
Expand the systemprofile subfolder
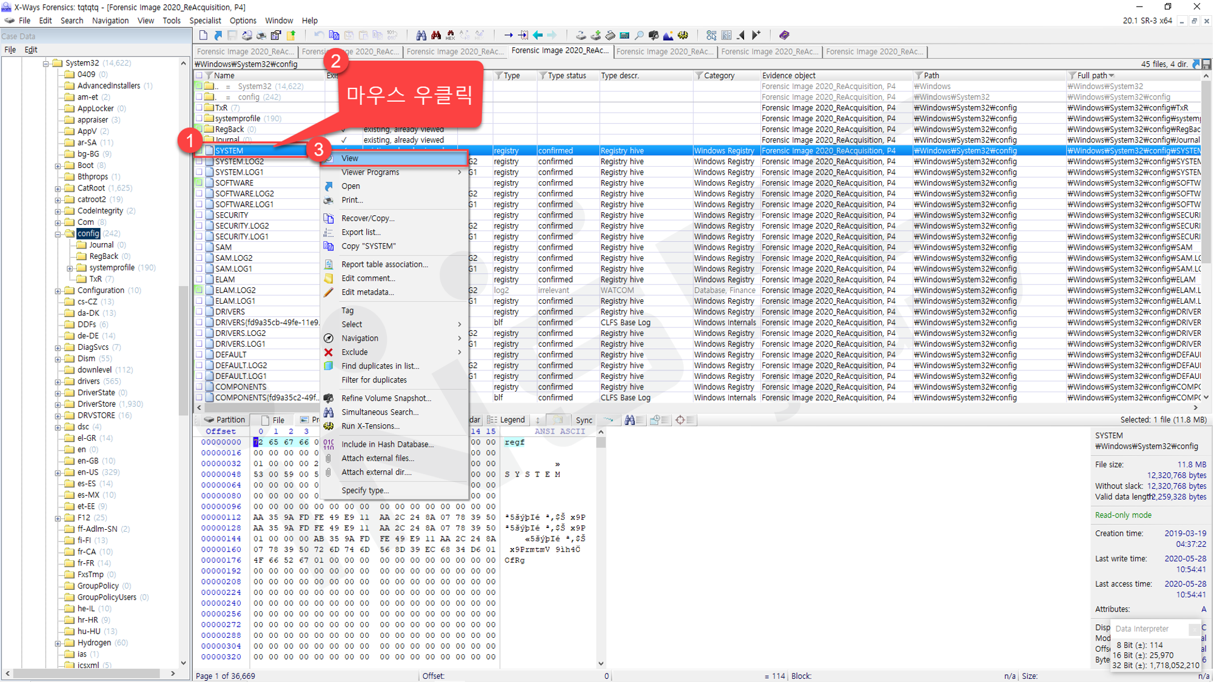[70, 268]
